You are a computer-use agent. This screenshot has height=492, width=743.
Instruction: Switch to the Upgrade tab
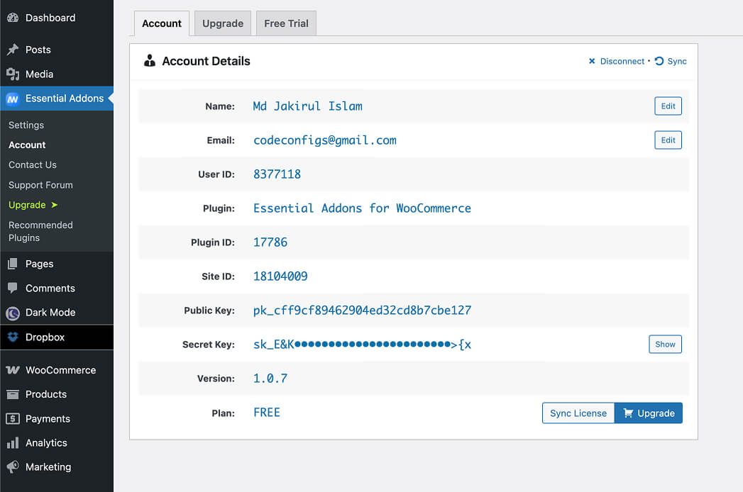pos(223,23)
